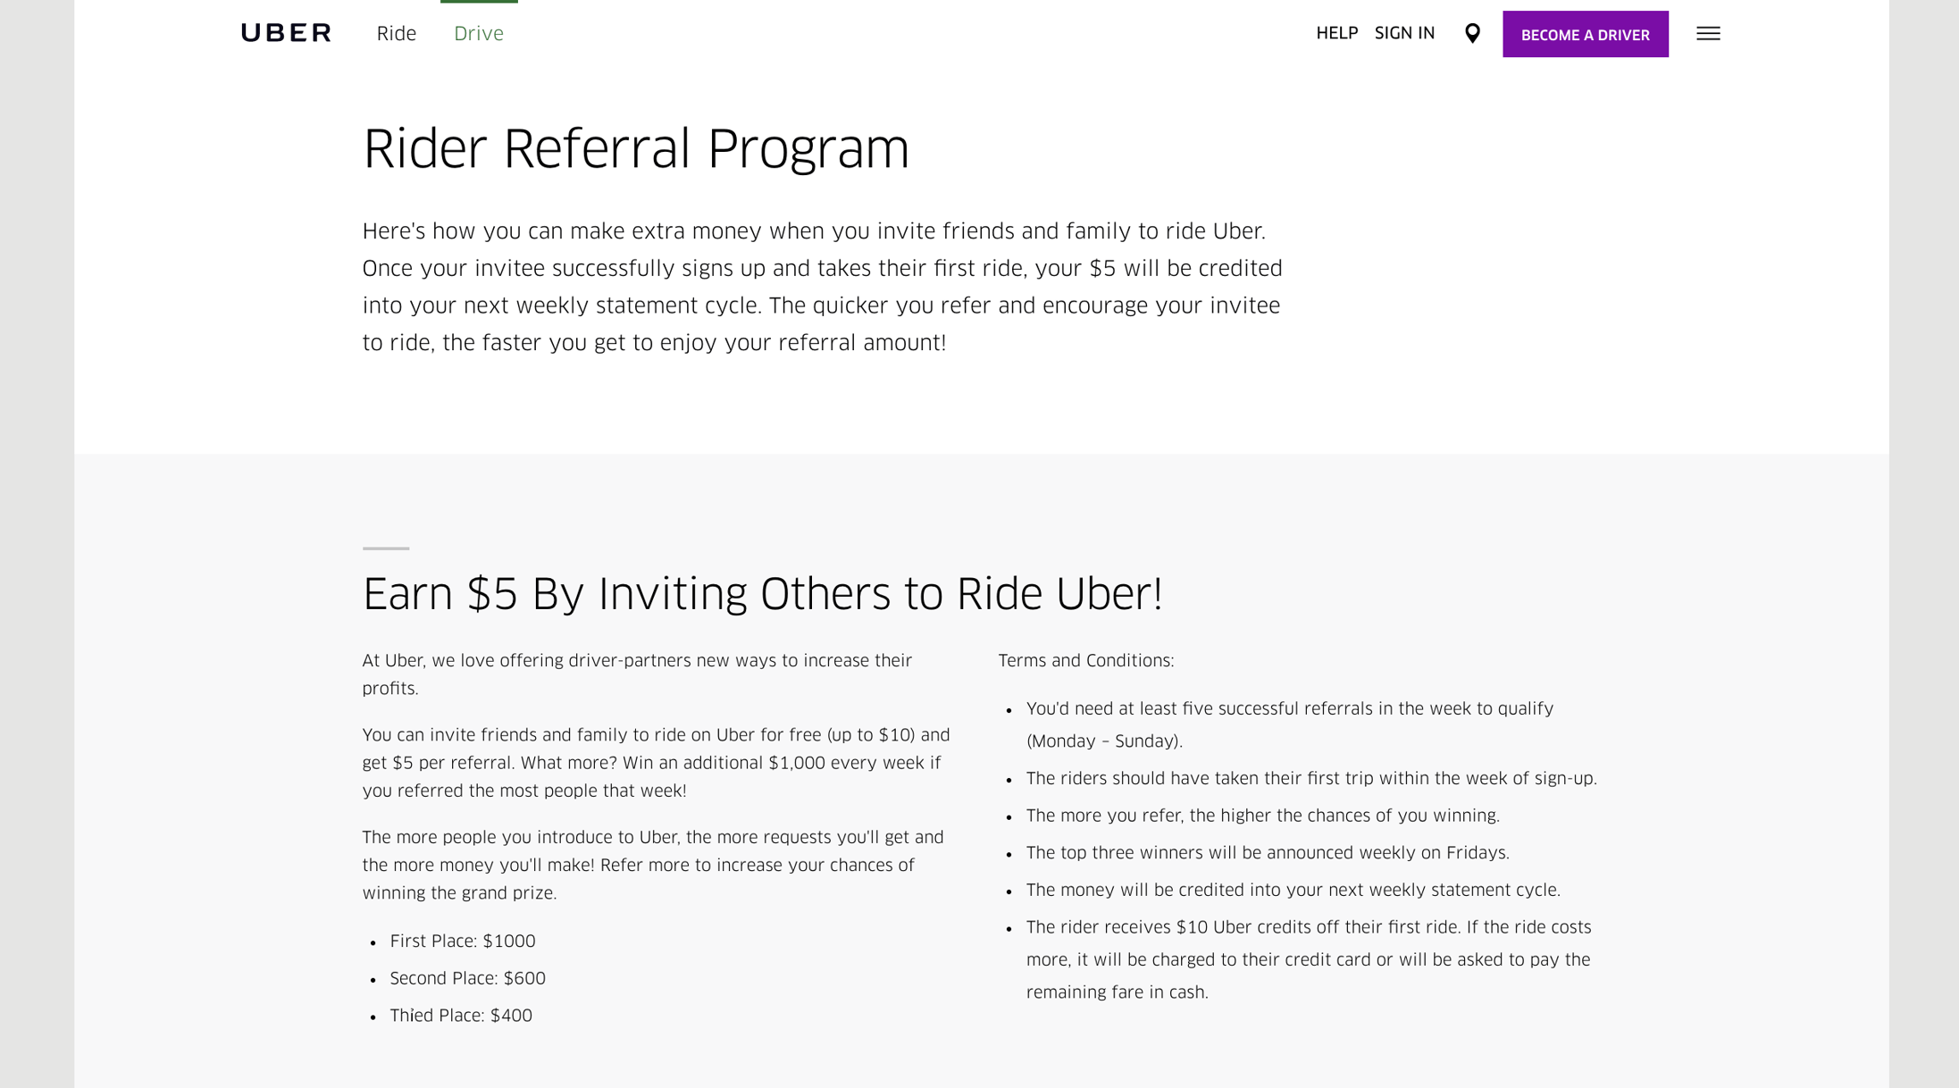This screenshot has height=1088, width=1959.
Task: Select the Second Place: $600 list item
Action: point(467,979)
